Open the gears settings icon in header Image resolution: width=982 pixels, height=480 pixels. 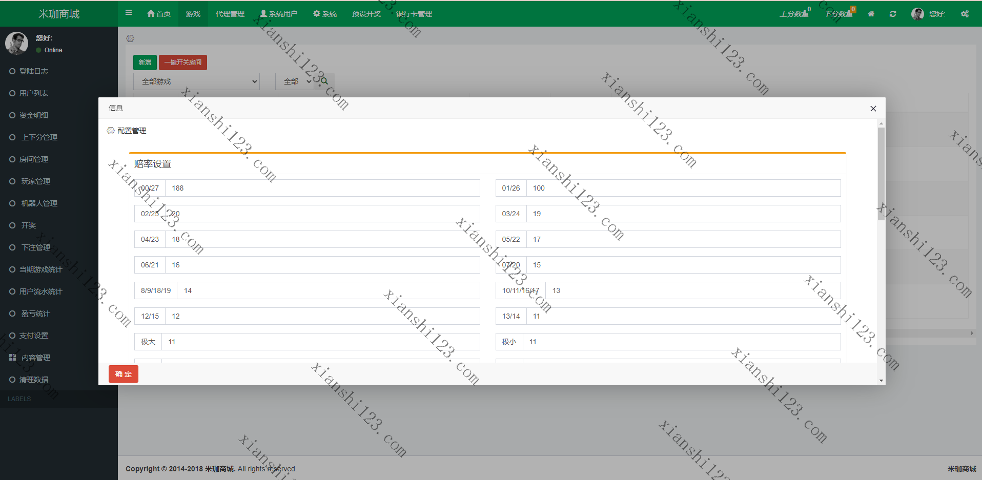(x=965, y=14)
